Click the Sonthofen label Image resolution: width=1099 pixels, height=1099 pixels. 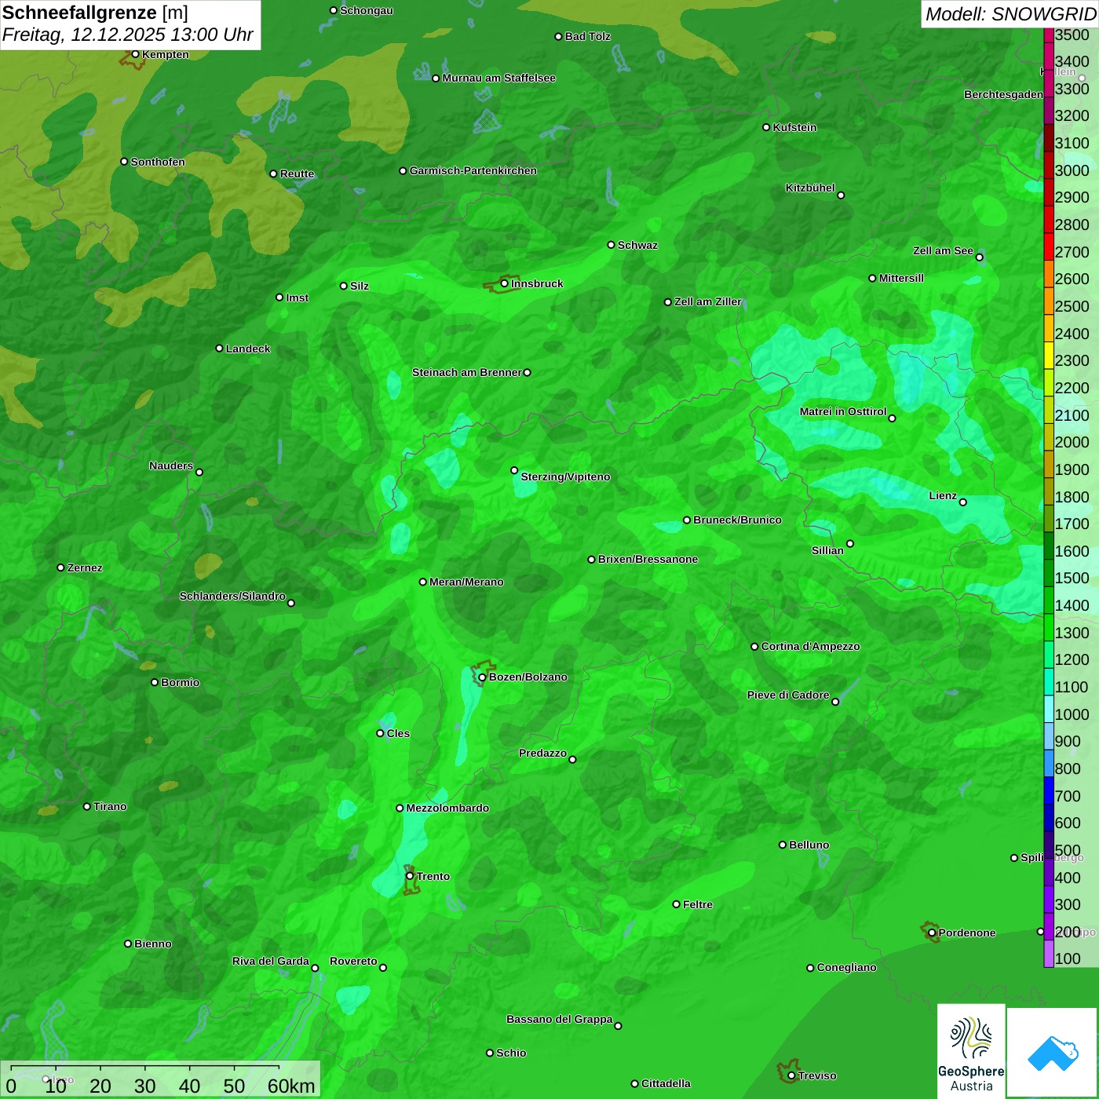tap(158, 162)
